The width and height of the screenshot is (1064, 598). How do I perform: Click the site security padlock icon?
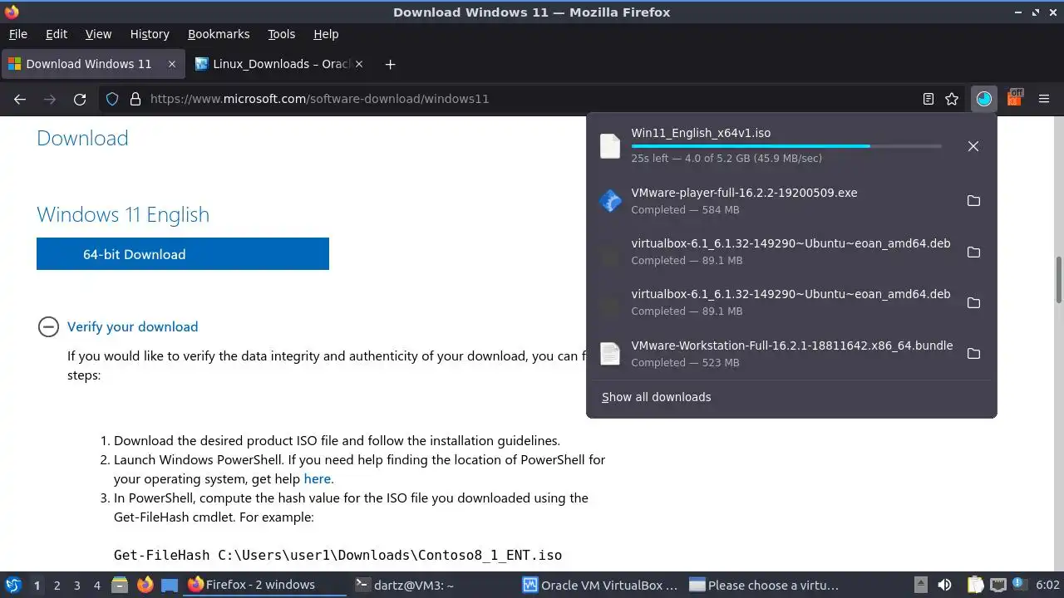(135, 99)
